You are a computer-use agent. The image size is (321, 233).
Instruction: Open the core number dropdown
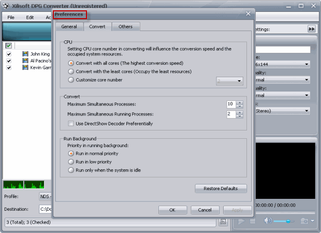coord(230,81)
